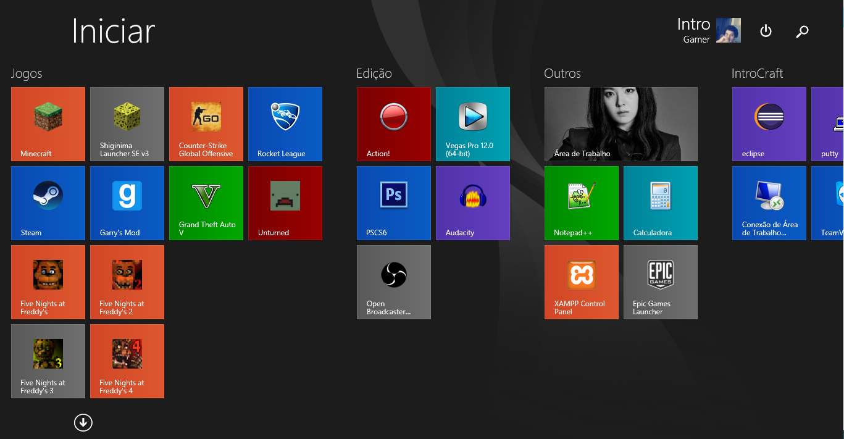Screen dimensions: 844x439
Task: Click the IntroCraft group heading
Action: (757, 73)
